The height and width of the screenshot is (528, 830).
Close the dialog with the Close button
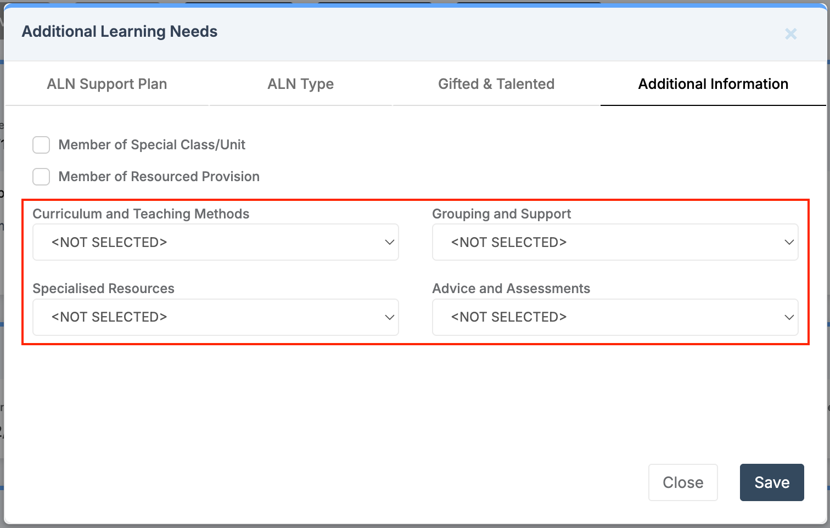pyautogui.click(x=683, y=482)
